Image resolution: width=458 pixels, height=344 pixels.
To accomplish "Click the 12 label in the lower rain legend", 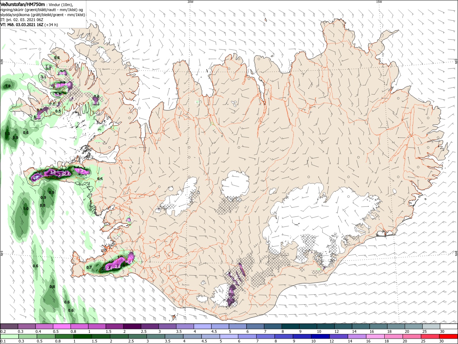I will pos(332,341).
